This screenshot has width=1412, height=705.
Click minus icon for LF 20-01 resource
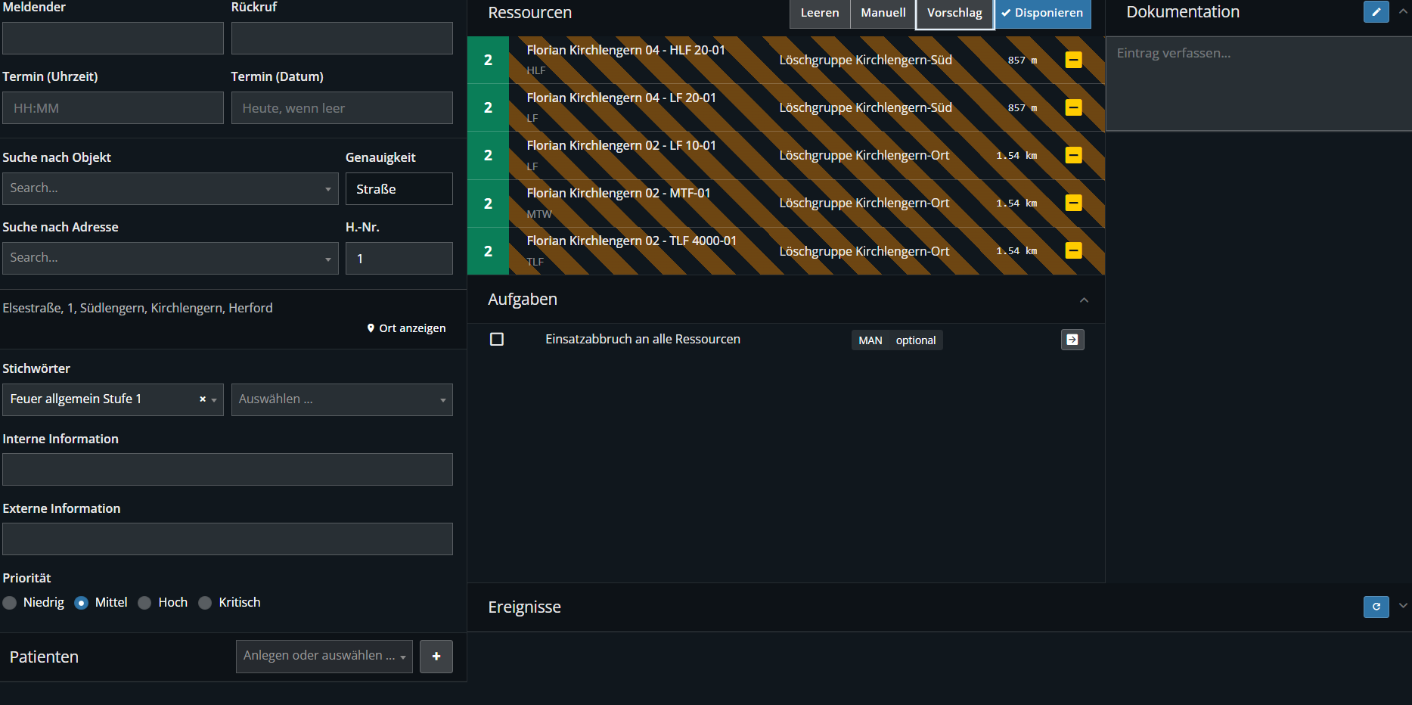coord(1073,107)
